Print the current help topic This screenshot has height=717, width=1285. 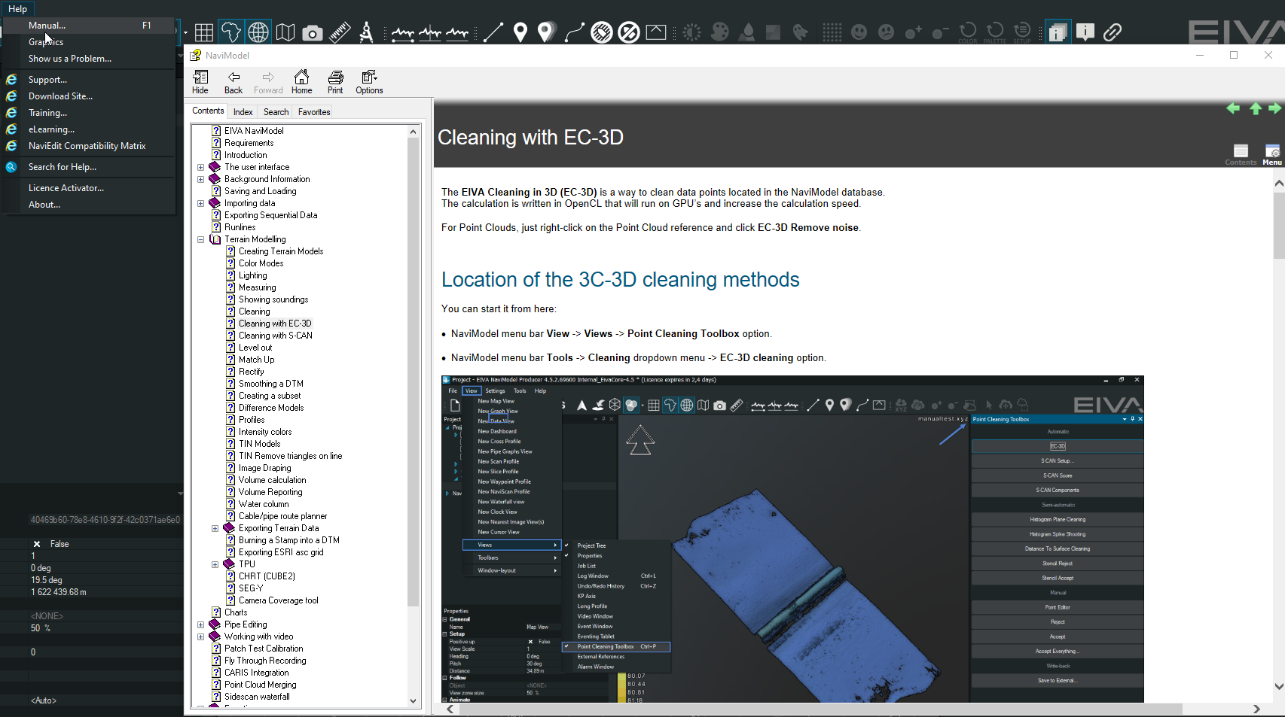click(x=335, y=82)
